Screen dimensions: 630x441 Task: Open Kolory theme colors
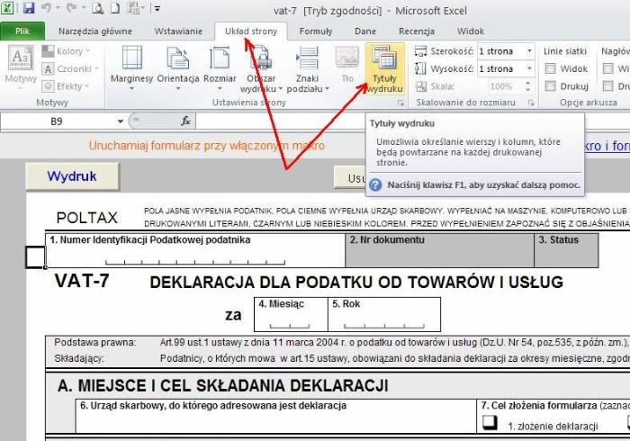(x=67, y=51)
